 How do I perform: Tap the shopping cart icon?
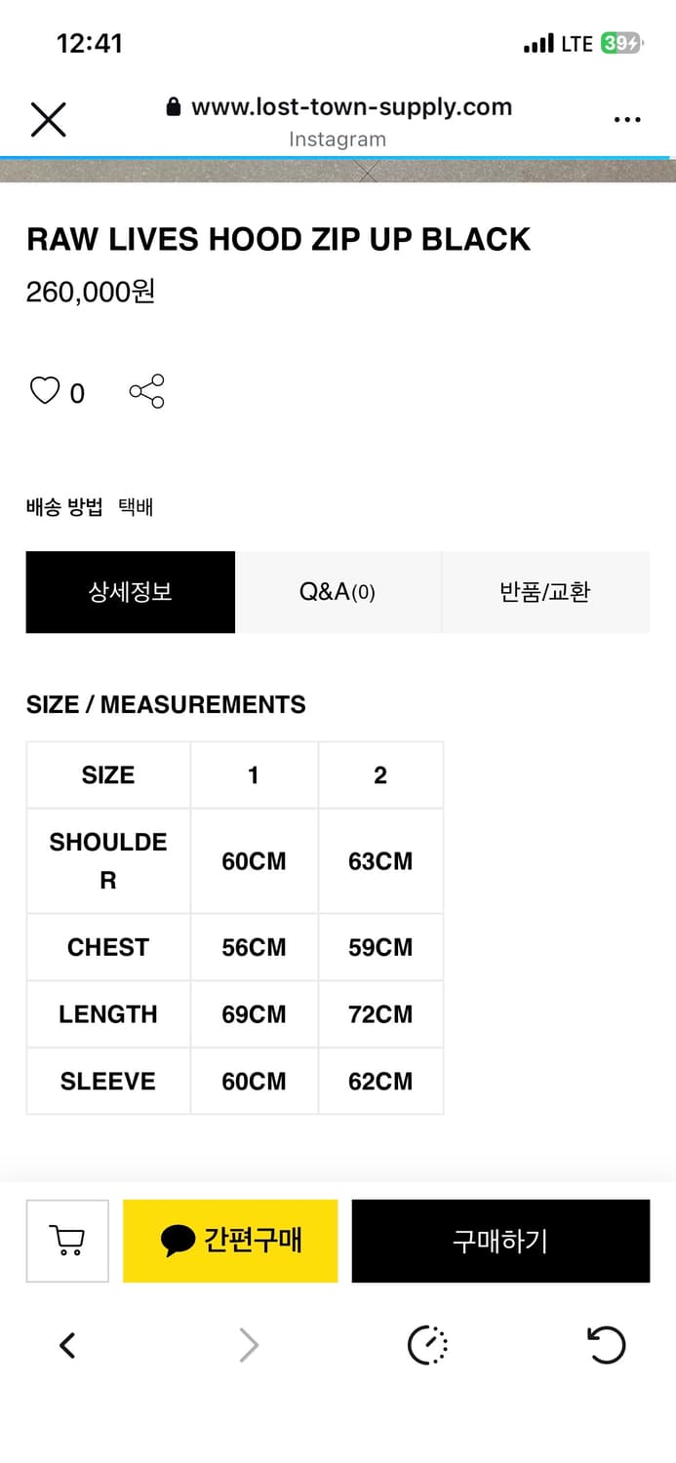66,1240
